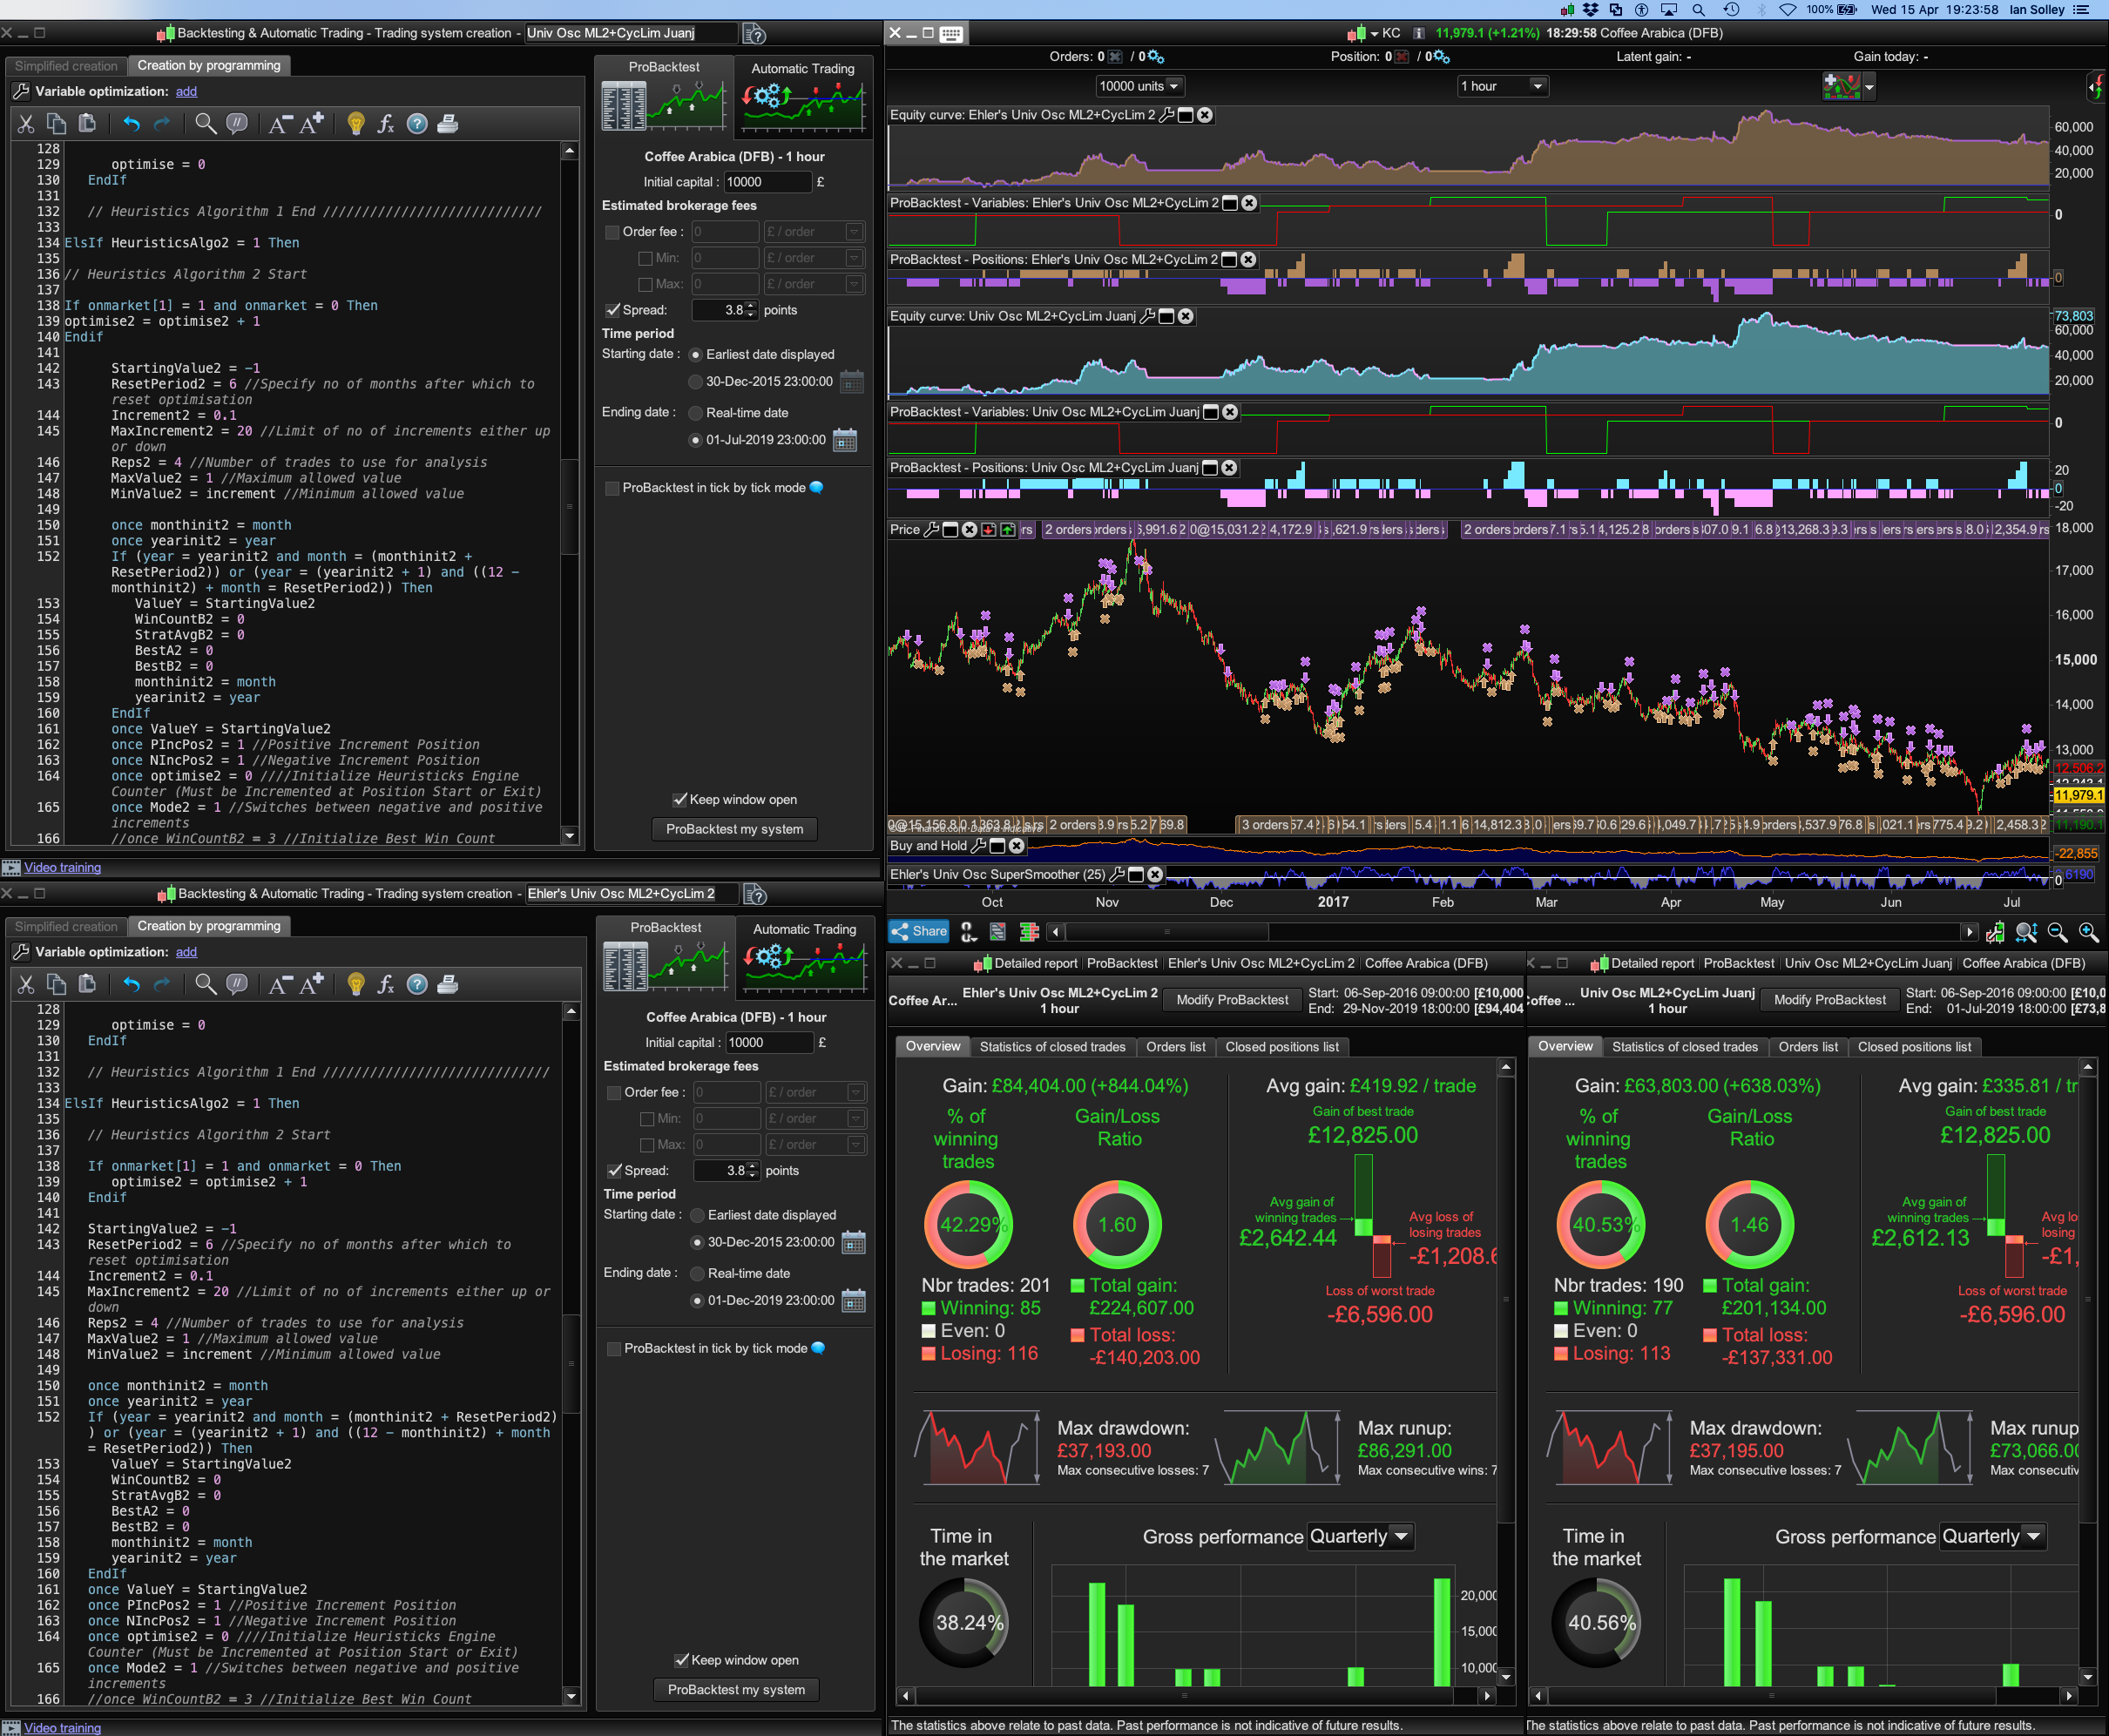
Task: Expand the Quarterly gross performance dropdown in left report
Action: coord(1359,1537)
